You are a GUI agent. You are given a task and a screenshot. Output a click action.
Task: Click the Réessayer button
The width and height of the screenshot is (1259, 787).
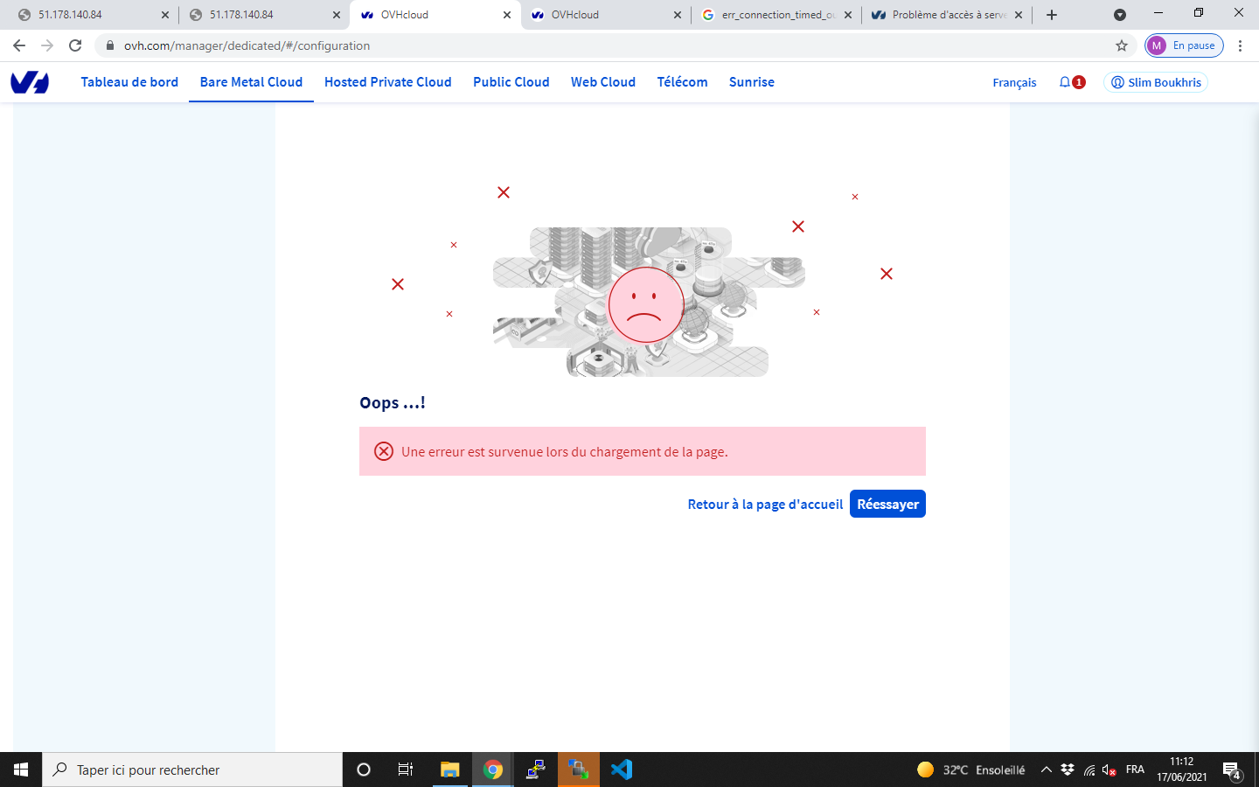pyautogui.click(x=887, y=504)
